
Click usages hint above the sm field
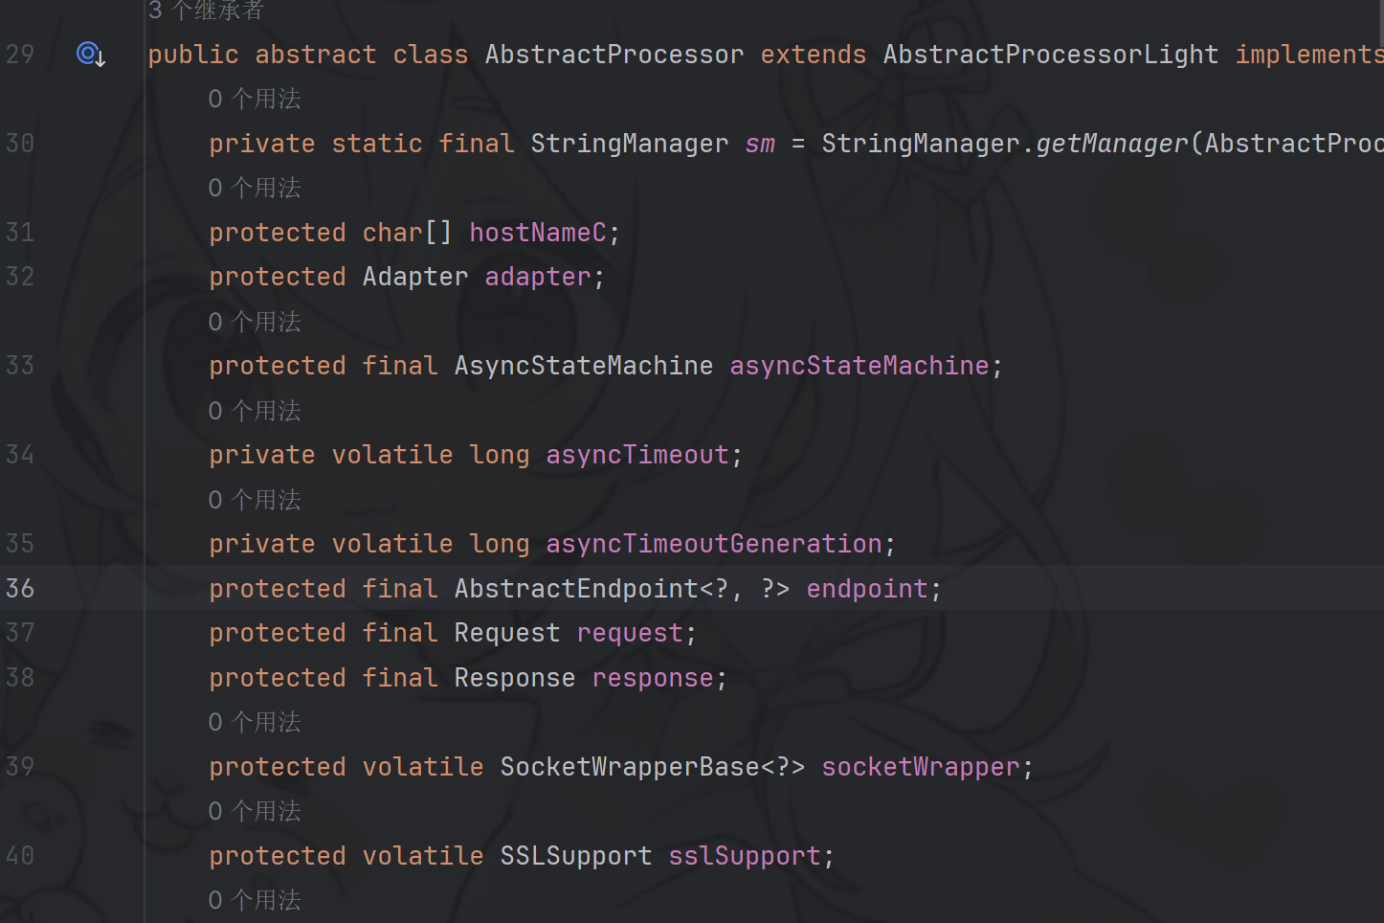tap(255, 99)
